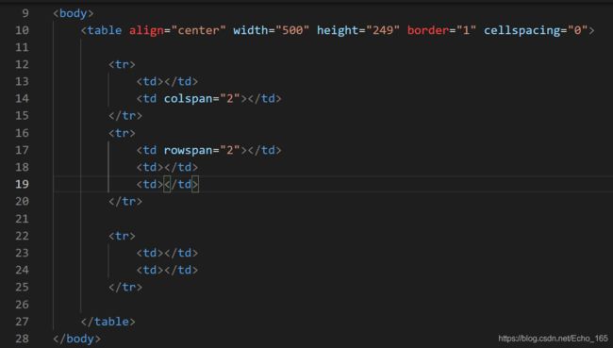613x348 pixels.
Task: Click the highlighted closing td on line 19
Action: point(181,184)
